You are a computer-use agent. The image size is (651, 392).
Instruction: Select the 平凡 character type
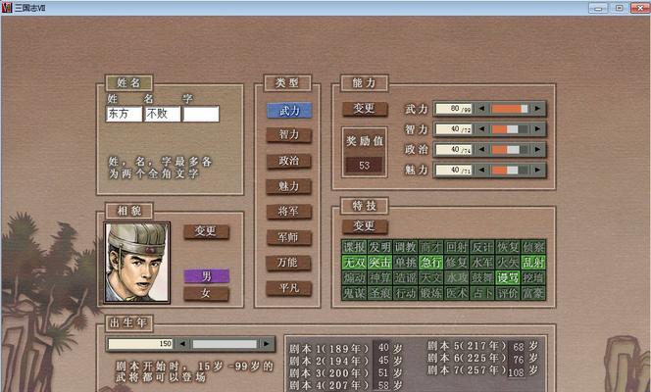(289, 288)
